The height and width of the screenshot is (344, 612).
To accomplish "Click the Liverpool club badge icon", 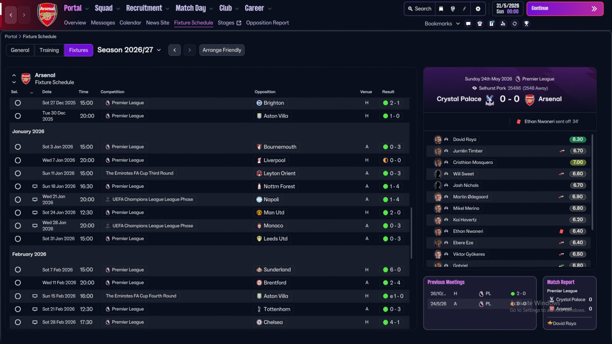I will click(x=259, y=160).
